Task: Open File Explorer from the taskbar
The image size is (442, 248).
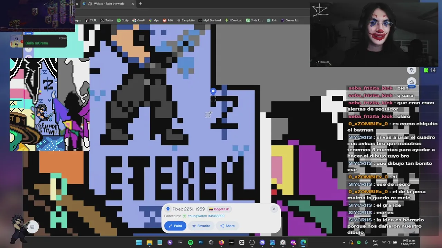Action: point(149,242)
